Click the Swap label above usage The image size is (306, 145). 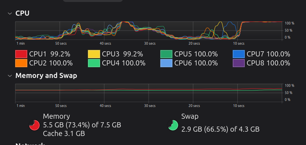point(190,116)
